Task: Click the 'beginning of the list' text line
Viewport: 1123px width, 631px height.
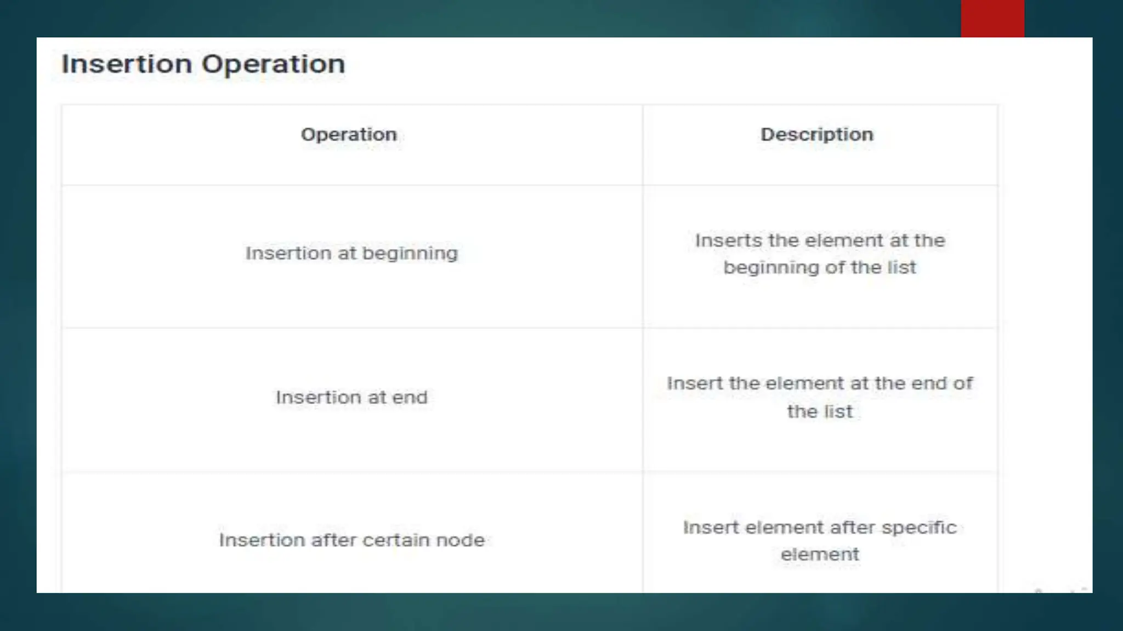Action: coord(820,268)
